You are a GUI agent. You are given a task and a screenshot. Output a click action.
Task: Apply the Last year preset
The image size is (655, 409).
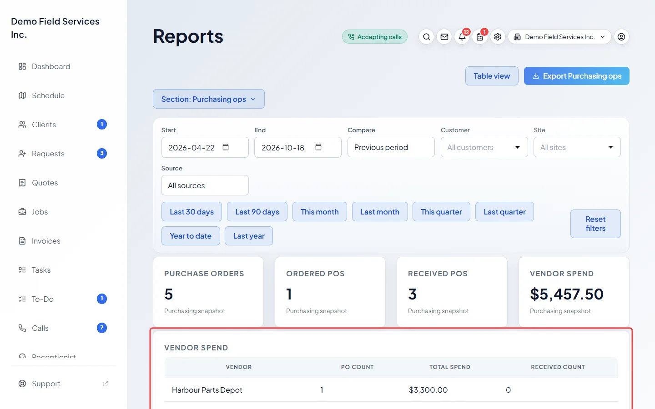[x=249, y=236]
